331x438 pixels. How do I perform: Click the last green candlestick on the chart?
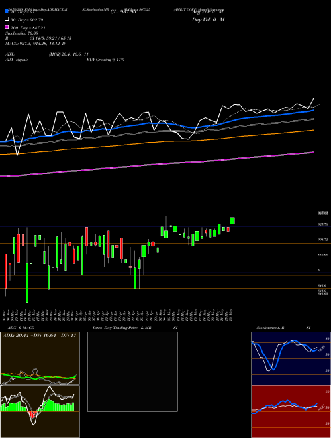tap(232, 221)
